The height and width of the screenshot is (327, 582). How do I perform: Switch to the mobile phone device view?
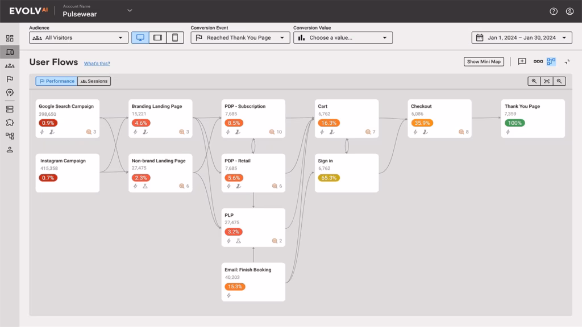pos(175,37)
